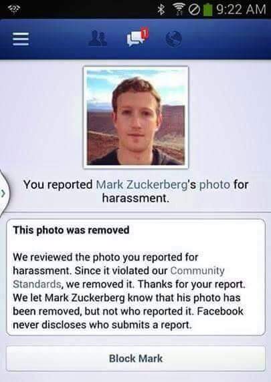
Task: Tap the battery indicator in status bar
Action: coord(207,10)
